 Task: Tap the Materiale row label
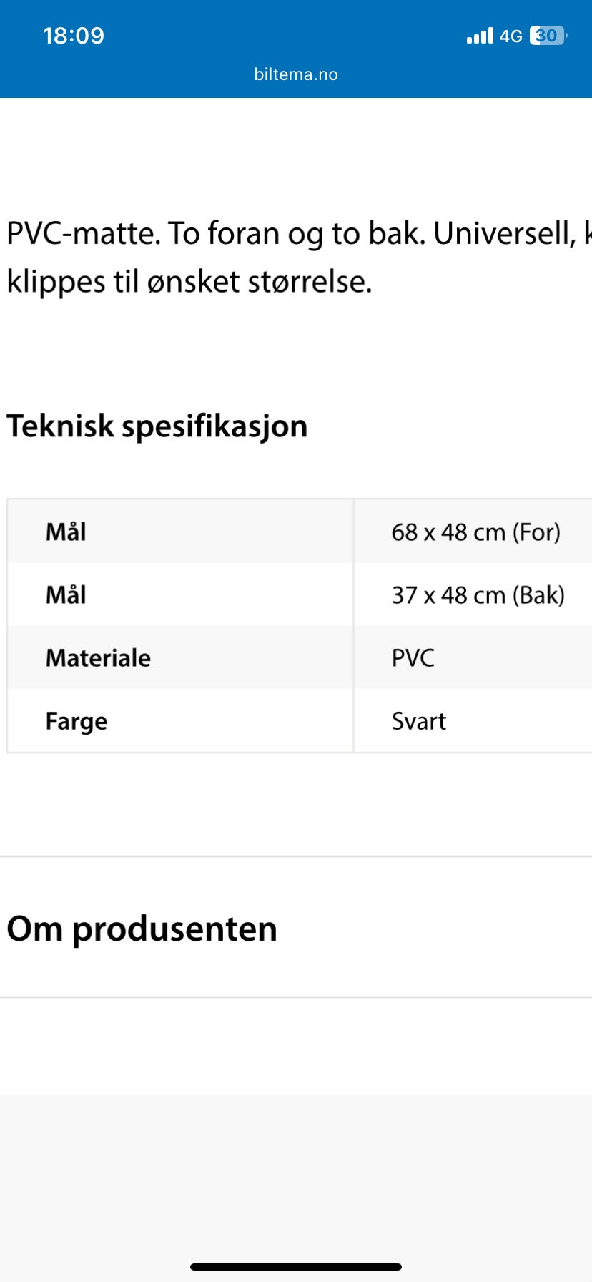(98, 658)
